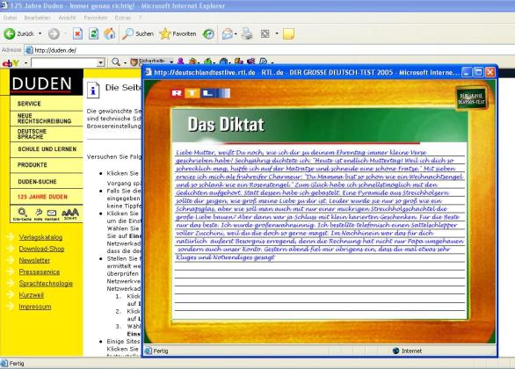Click the Fertig status in the popup window
The image size is (515, 369).
tap(156, 351)
